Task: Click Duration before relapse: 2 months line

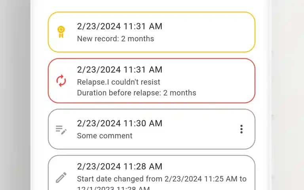Action: point(137,93)
